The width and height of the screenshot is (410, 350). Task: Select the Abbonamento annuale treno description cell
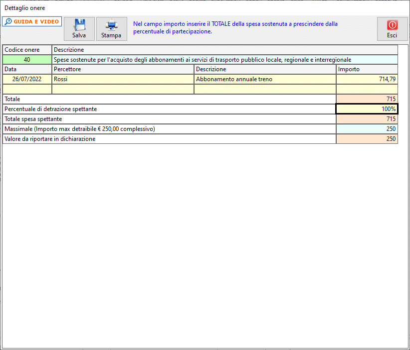pyautogui.click(x=265, y=79)
